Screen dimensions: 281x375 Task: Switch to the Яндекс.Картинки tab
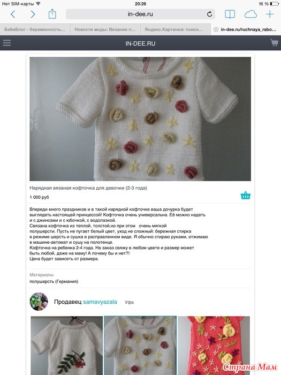pos(174,29)
